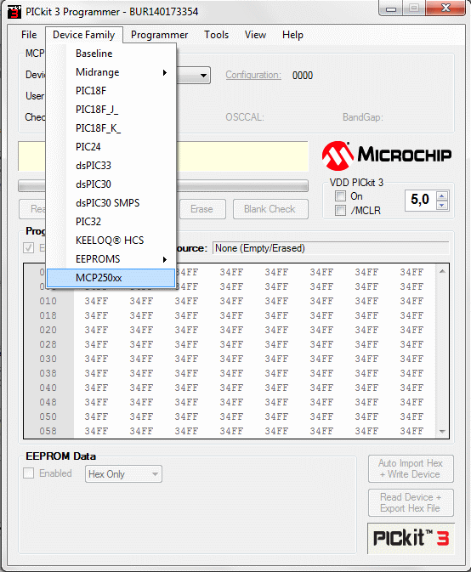
Task: Click the 0000 configuration value
Action: pyautogui.click(x=303, y=76)
